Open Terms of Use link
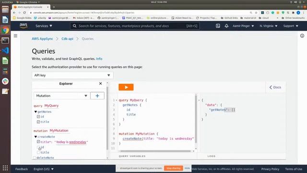 point(294,169)
